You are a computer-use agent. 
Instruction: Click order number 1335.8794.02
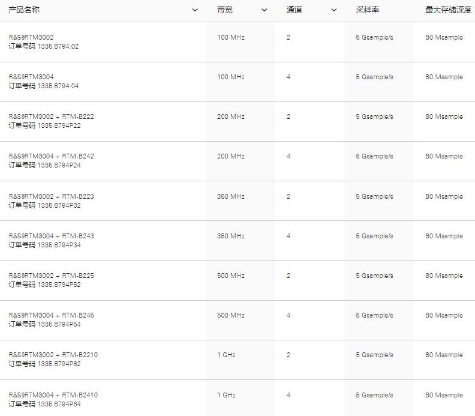[x=58, y=46]
